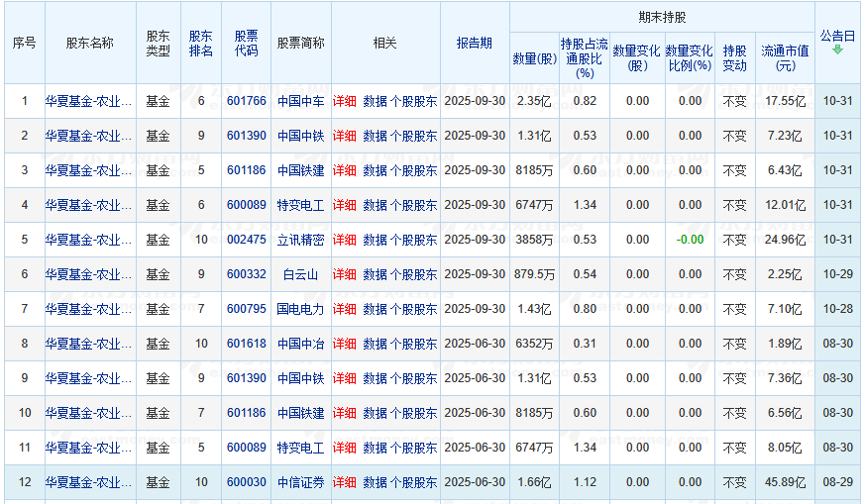This screenshot has height=504, width=864.
Task: Open 华夏基金-农业 shareholder link in row 12
Action: tap(88, 483)
